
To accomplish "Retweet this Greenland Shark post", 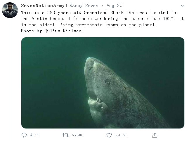I will pos(66,135).
